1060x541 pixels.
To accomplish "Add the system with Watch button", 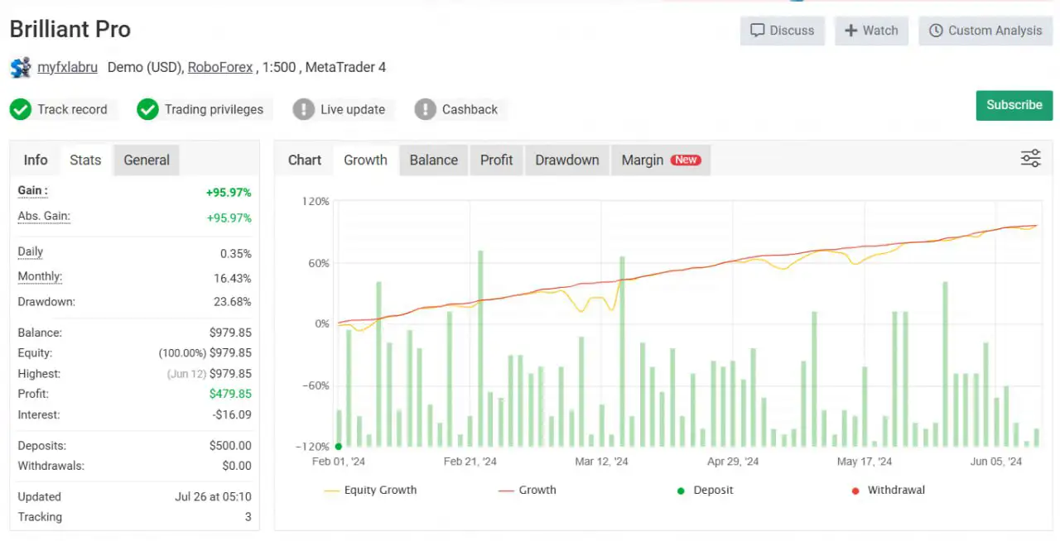I will point(871,31).
